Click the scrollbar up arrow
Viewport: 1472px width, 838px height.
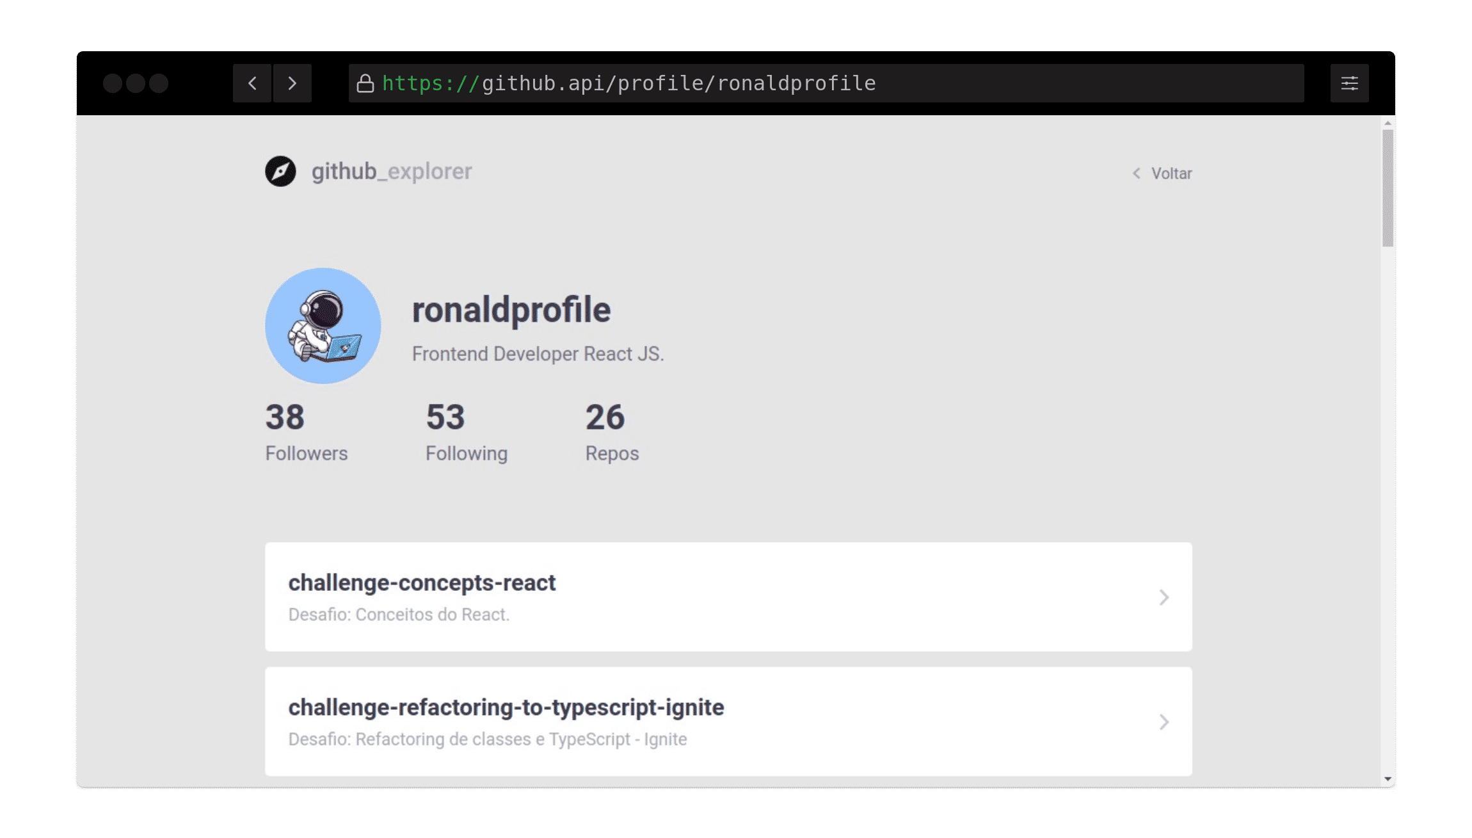[x=1388, y=123]
